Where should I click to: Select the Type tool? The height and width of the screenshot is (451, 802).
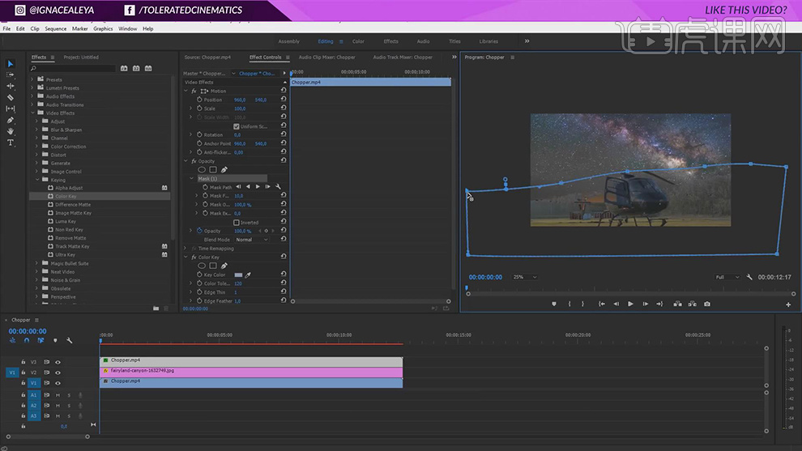[11, 143]
